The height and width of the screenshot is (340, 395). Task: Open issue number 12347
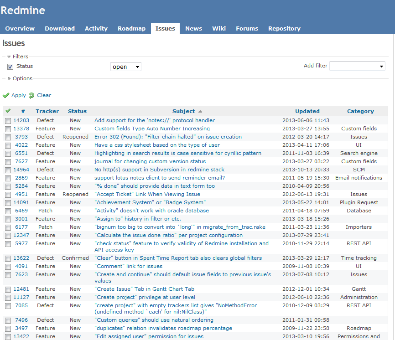21,235
